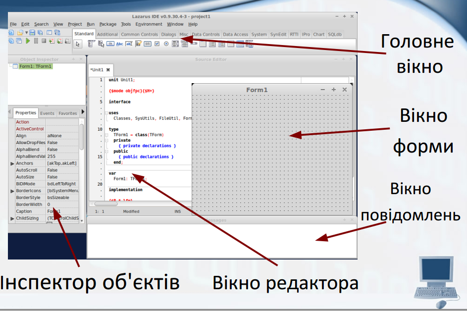
Task: Switch to the Events tab
Action: pyautogui.click(x=47, y=113)
